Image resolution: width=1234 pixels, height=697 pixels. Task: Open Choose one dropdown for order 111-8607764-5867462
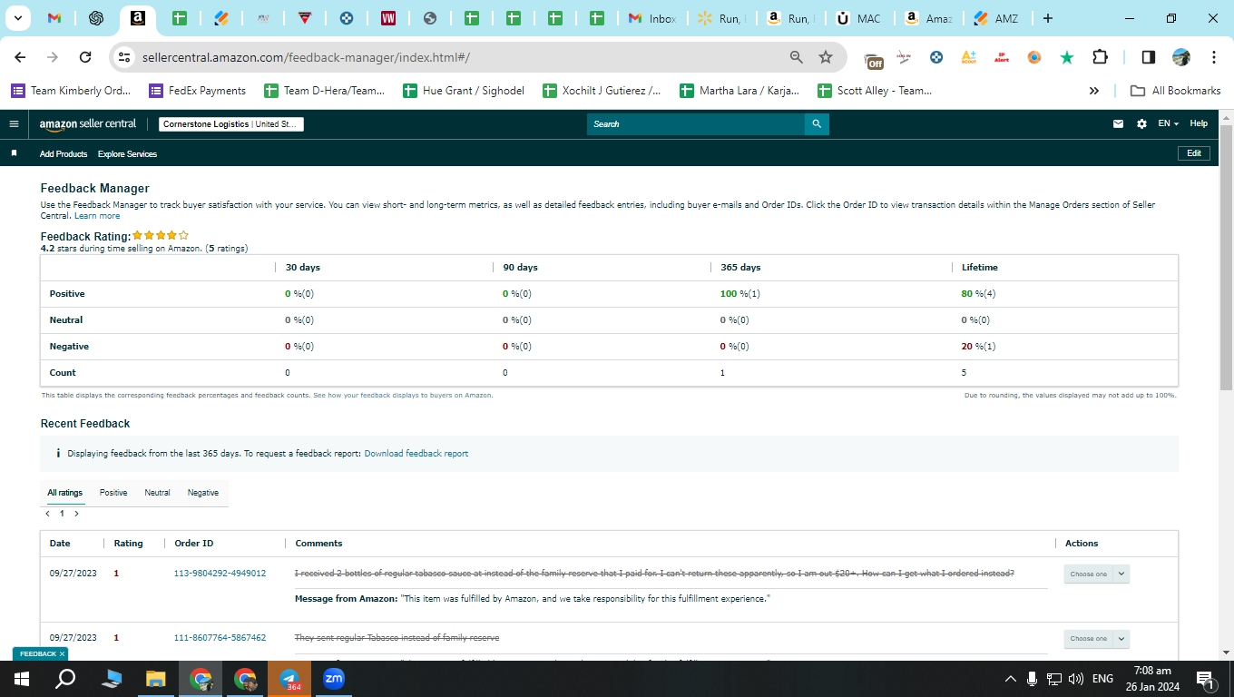[x=1096, y=638]
